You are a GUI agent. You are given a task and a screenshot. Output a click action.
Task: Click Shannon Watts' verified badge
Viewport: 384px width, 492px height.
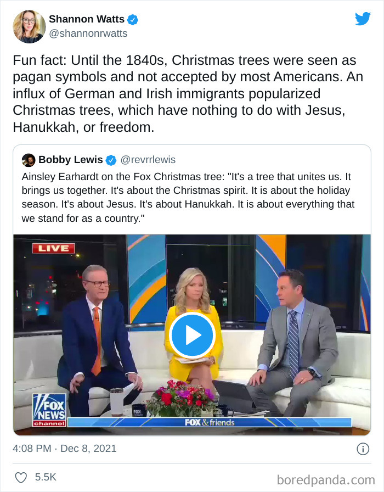tap(133, 19)
